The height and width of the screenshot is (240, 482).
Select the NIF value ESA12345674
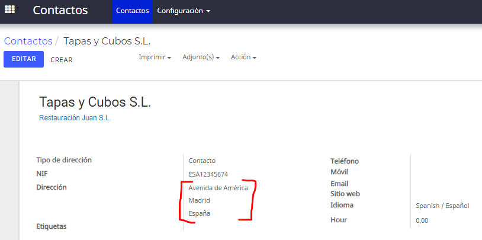click(x=208, y=174)
